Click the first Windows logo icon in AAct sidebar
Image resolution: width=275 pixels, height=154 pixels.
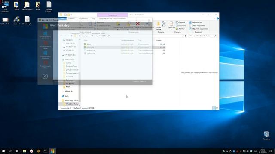click(x=45, y=33)
